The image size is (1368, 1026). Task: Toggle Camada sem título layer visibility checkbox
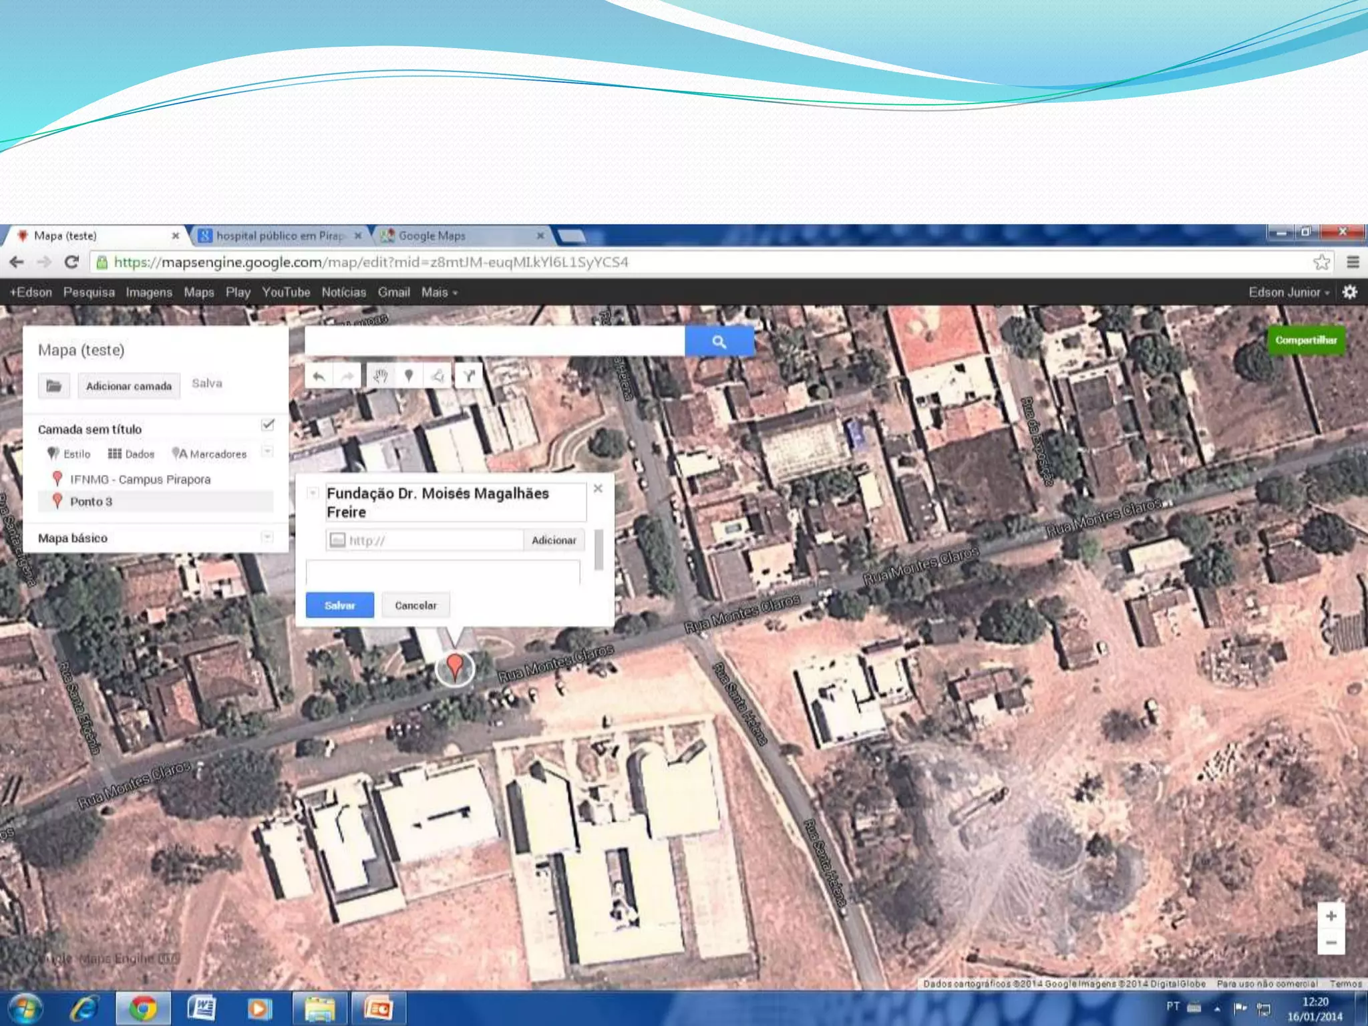click(x=268, y=425)
